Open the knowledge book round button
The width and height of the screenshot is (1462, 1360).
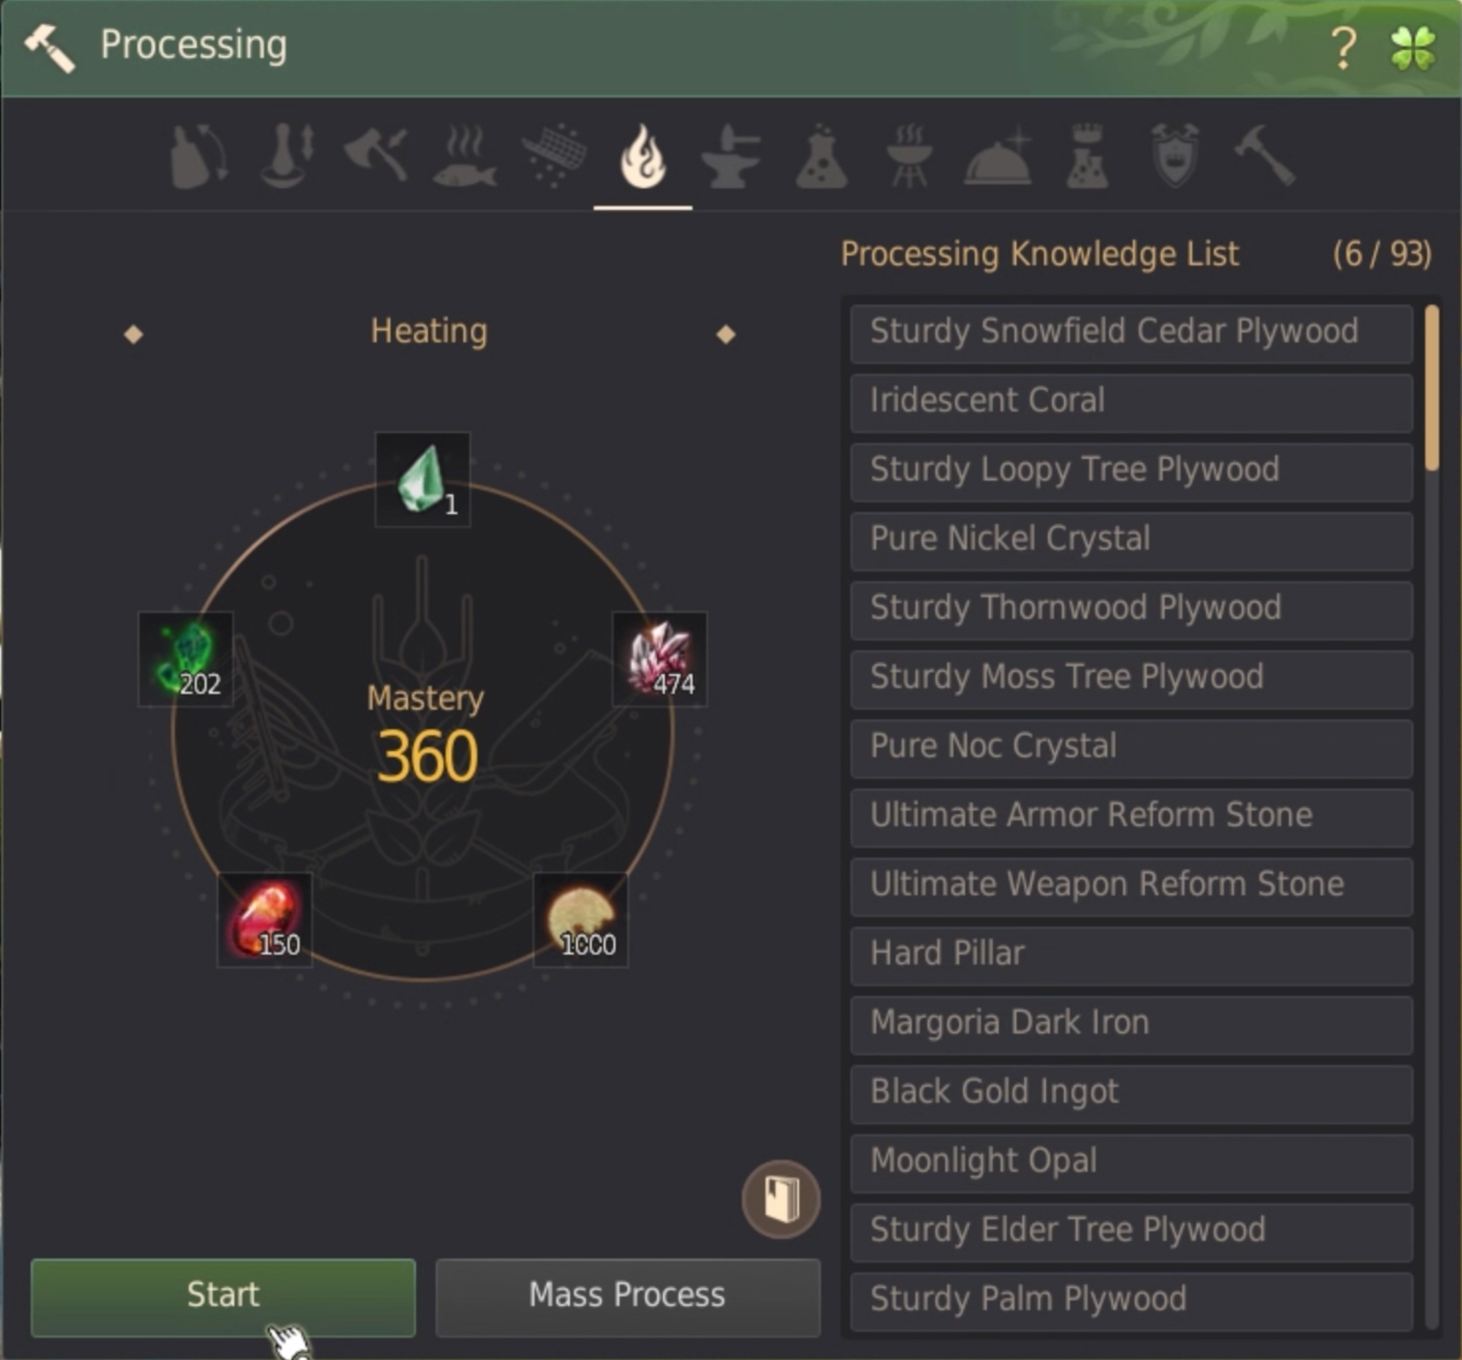781,1199
